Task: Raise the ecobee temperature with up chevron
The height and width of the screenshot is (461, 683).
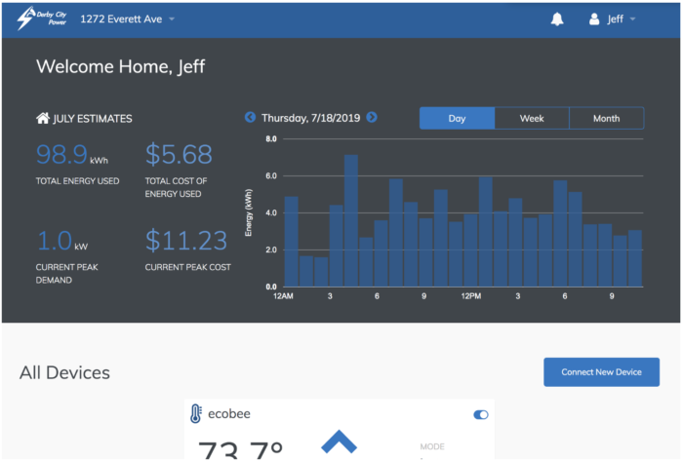Action: (x=339, y=442)
